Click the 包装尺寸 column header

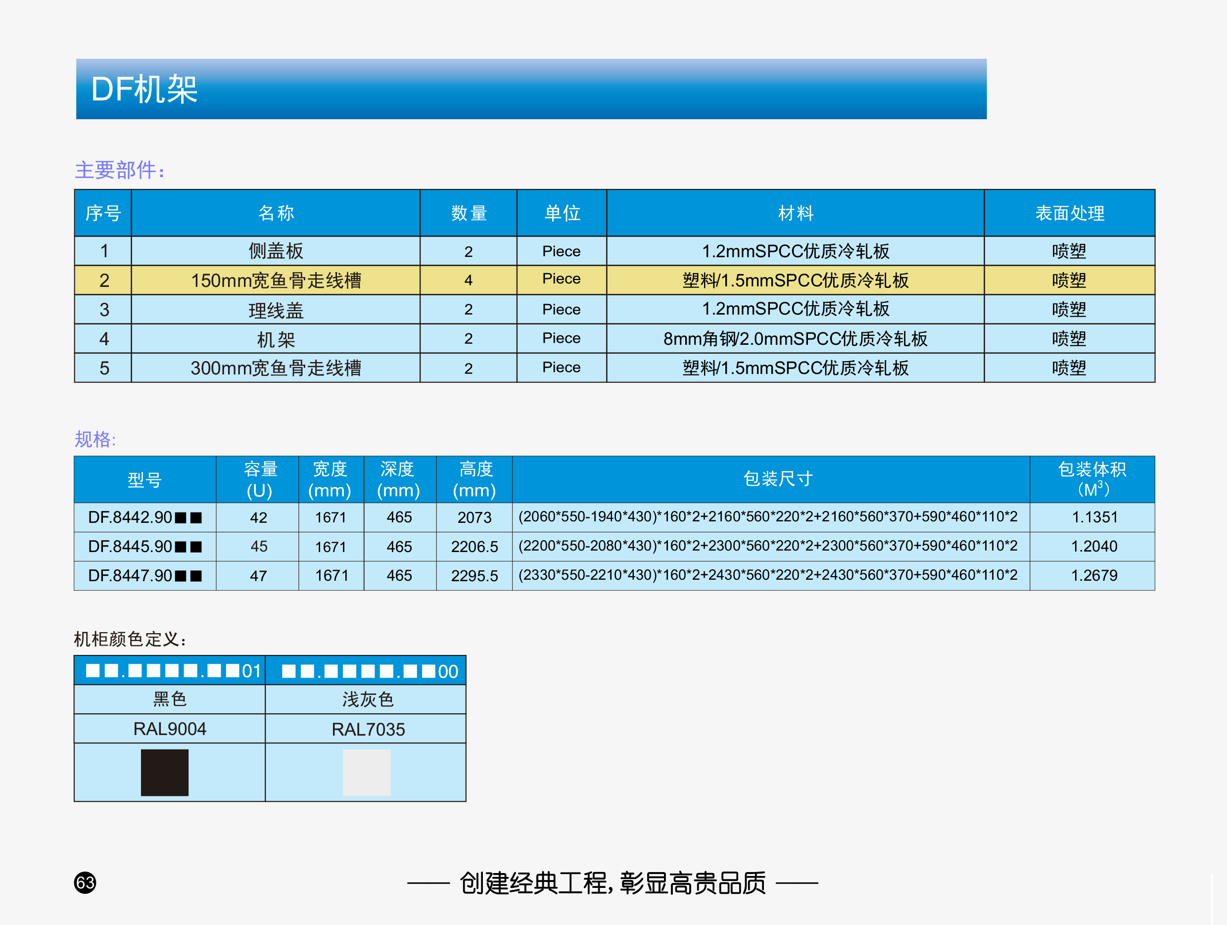[771, 479]
